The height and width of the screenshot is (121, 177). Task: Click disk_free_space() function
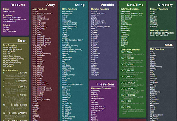click(x=98, y=106)
